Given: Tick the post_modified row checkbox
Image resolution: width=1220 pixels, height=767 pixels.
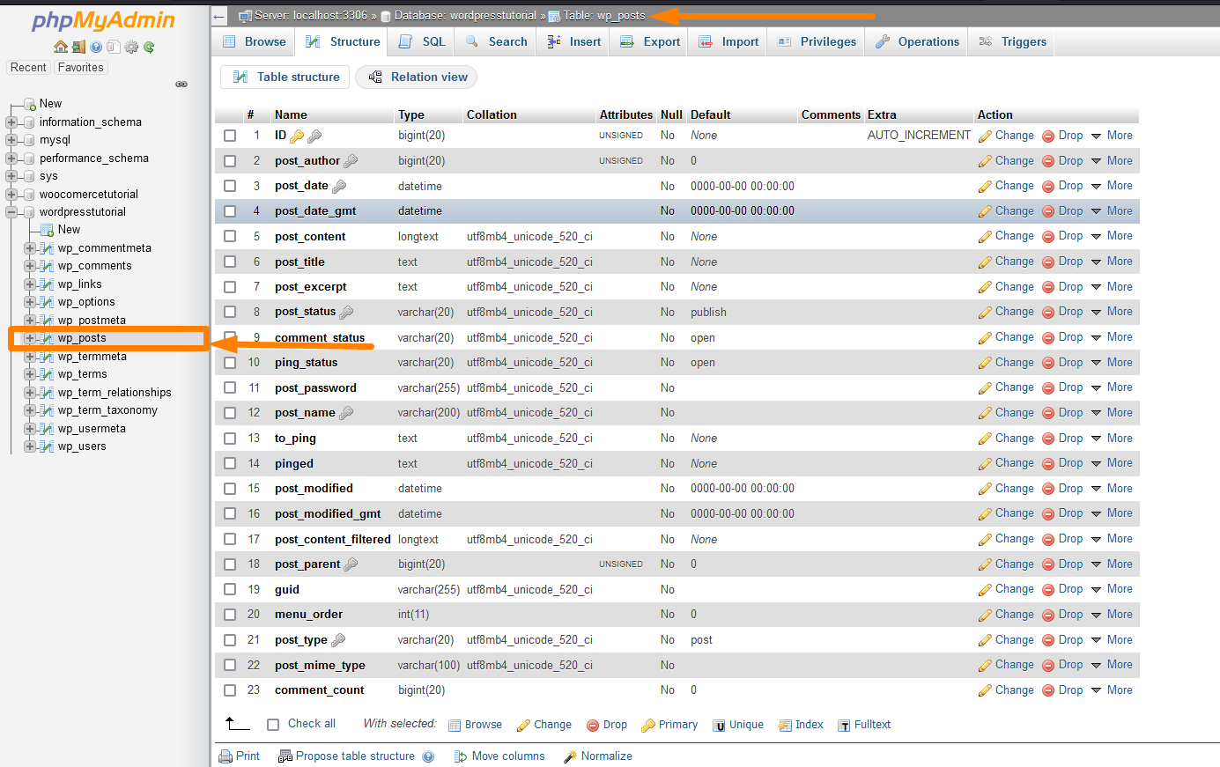Looking at the screenshot, I should tap(230, 489).
